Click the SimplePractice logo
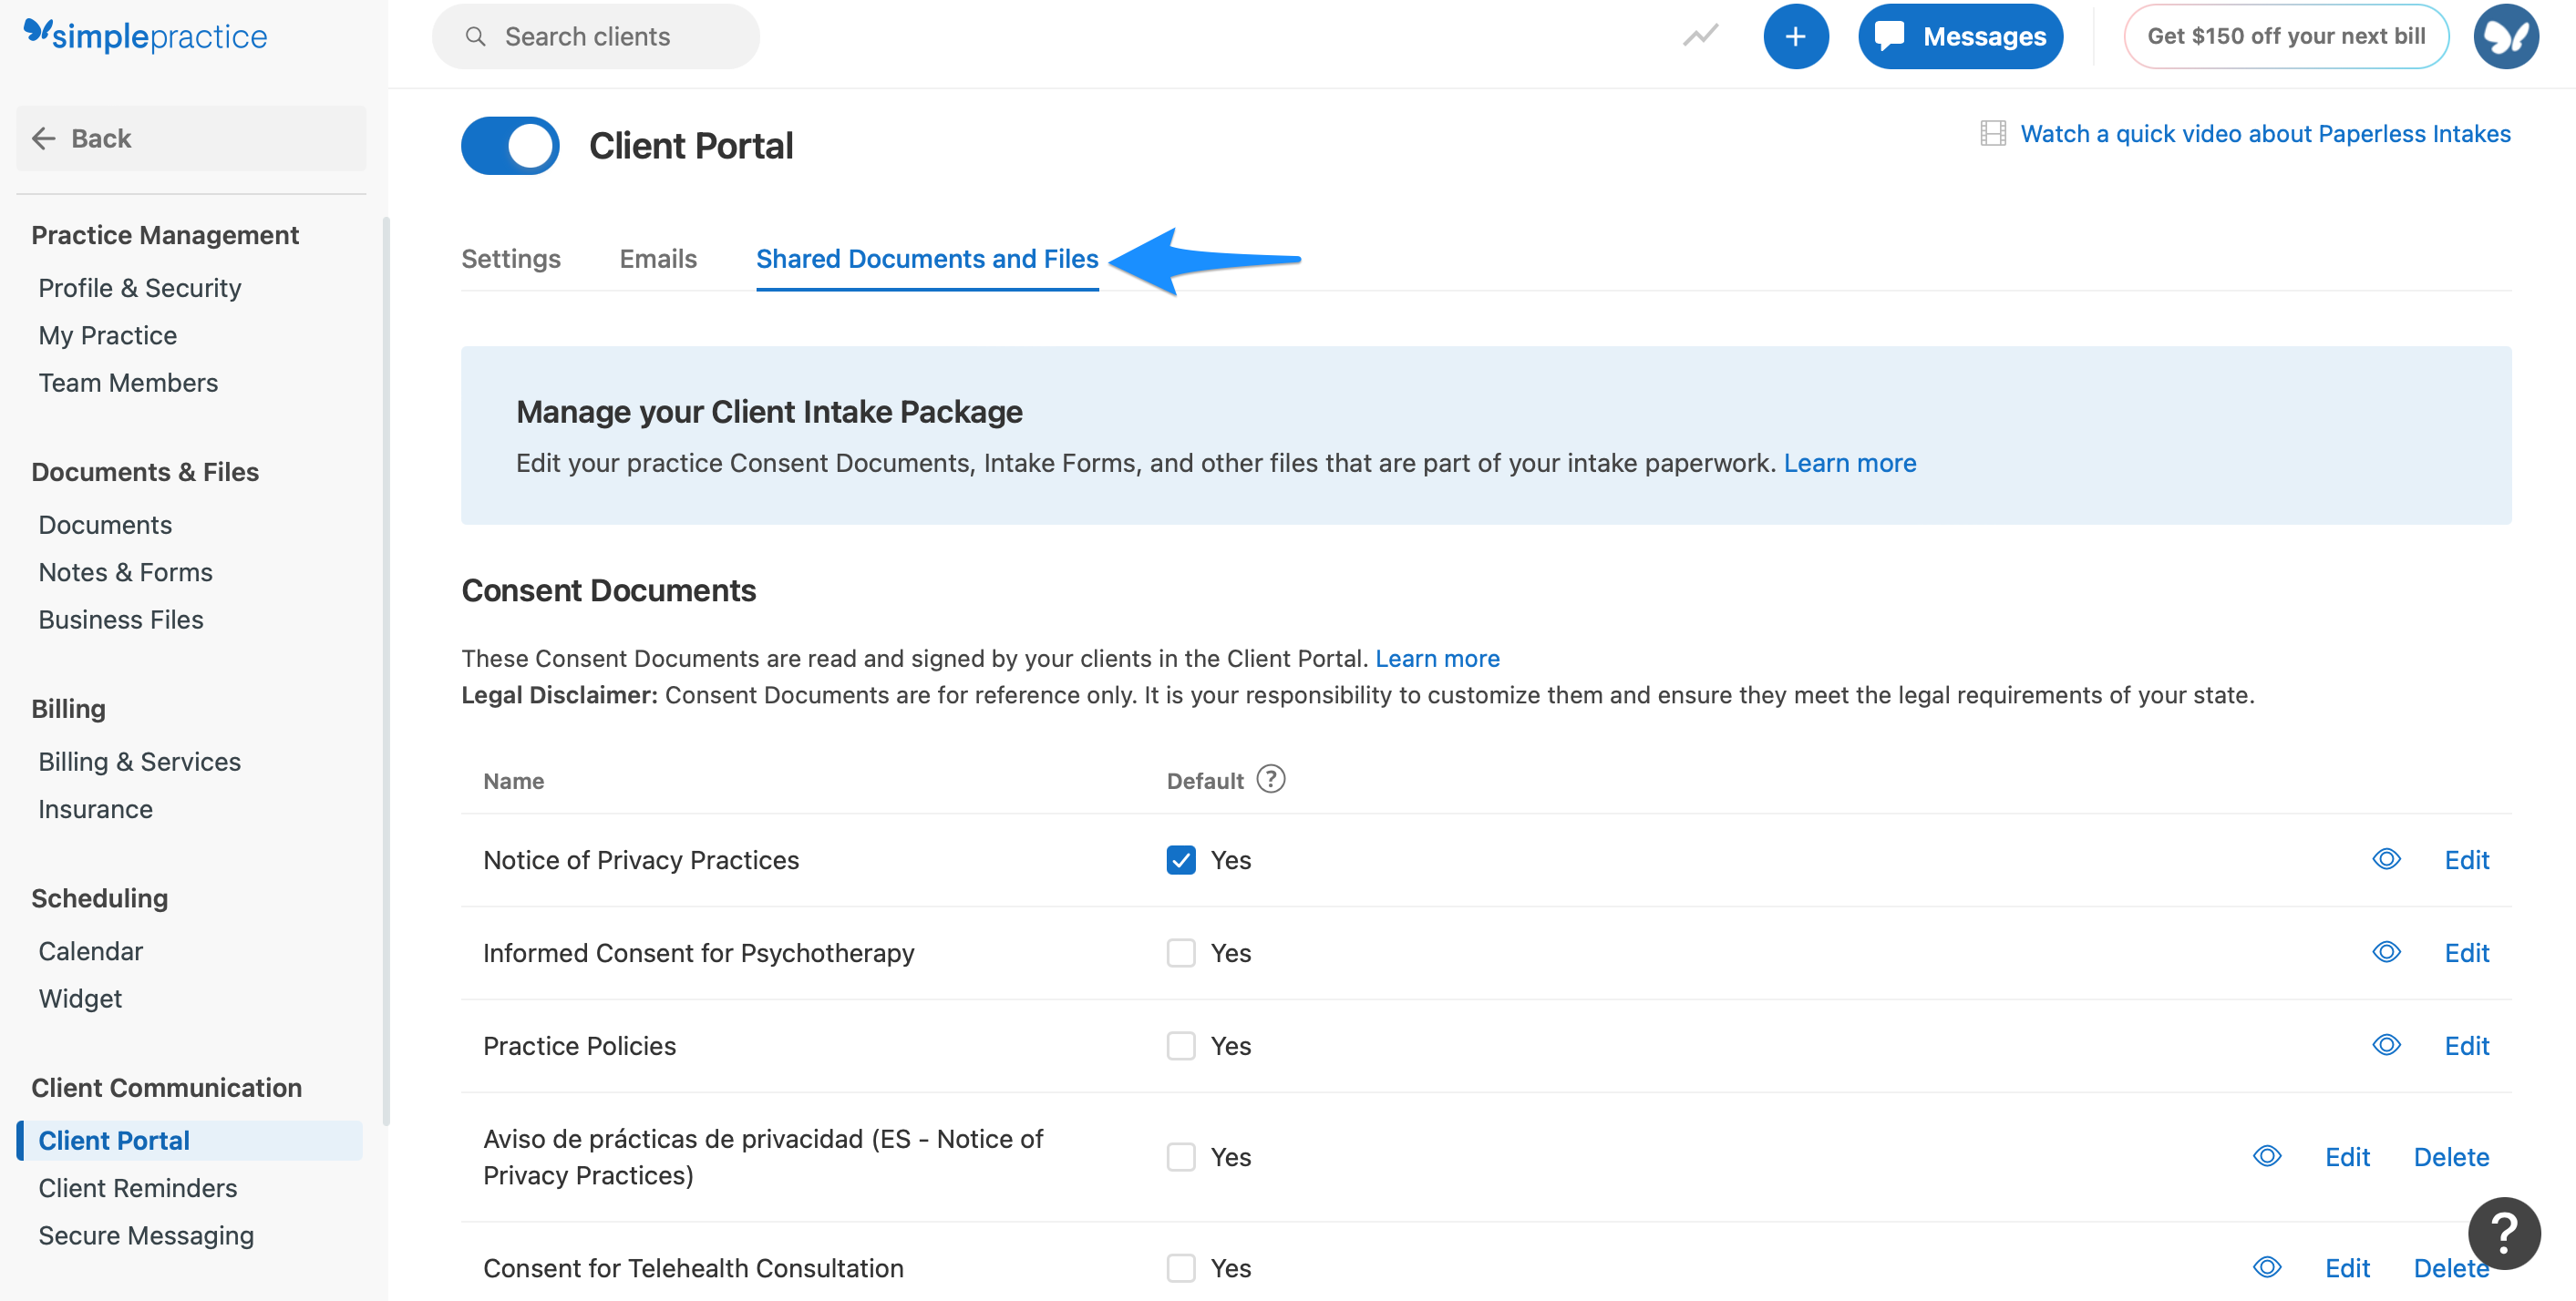This screenshot has width=2576, height=1301. pos(146,35)
